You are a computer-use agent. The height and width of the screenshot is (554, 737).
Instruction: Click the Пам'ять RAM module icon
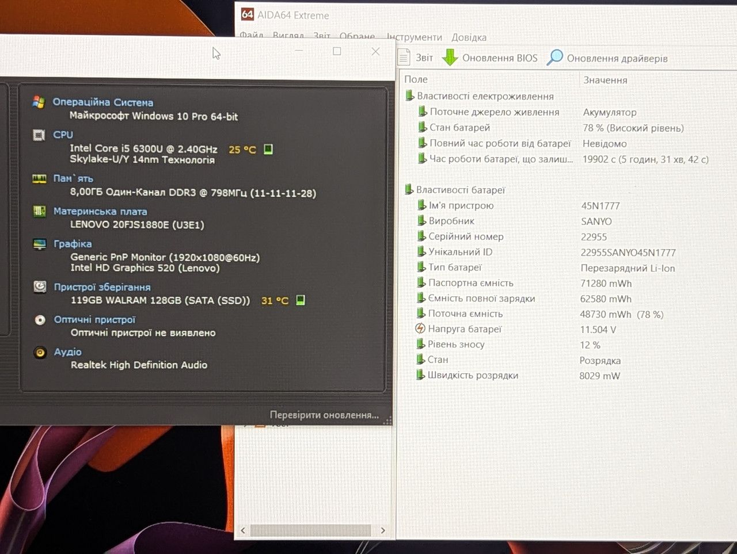pyautogui.click(x=39, y=179)
